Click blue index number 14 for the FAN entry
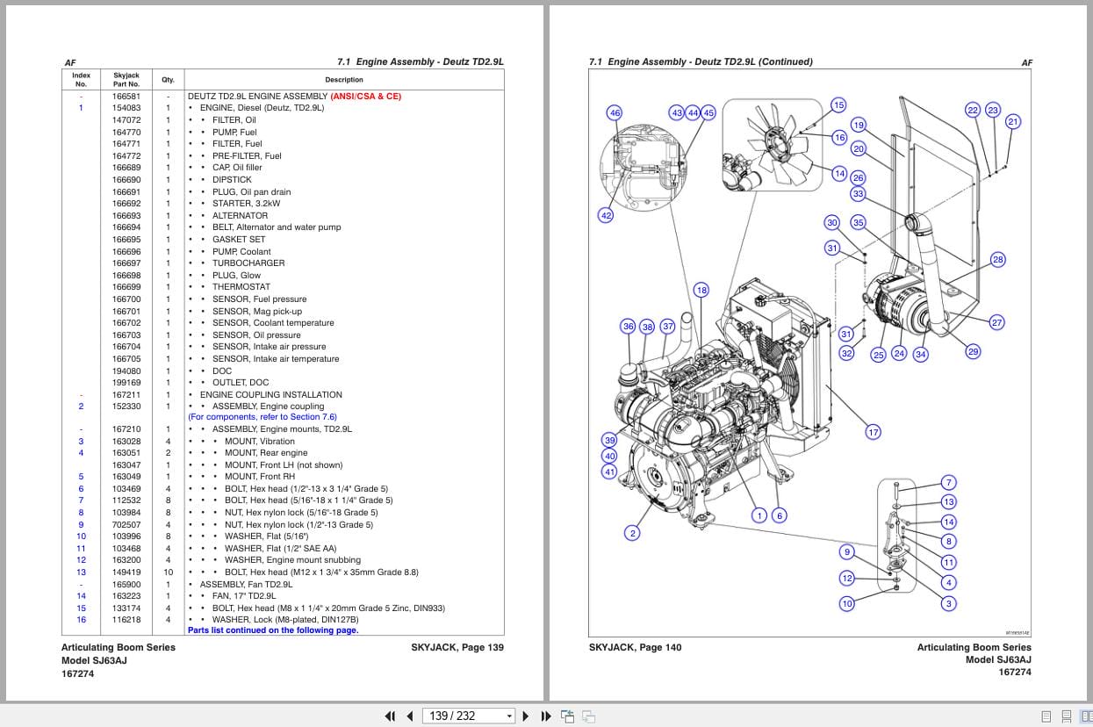1093x727 pixels. click(x=81, y=595)
